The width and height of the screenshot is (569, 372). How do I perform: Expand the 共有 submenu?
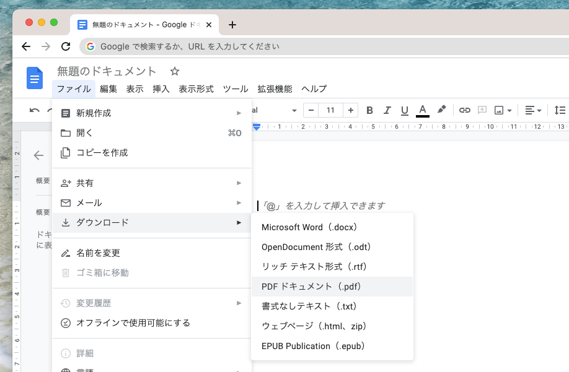152,183
